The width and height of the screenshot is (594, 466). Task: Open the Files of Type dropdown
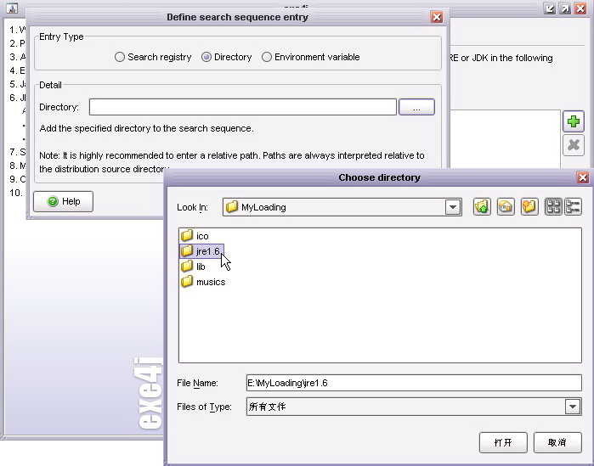click(x=573, y=407)
